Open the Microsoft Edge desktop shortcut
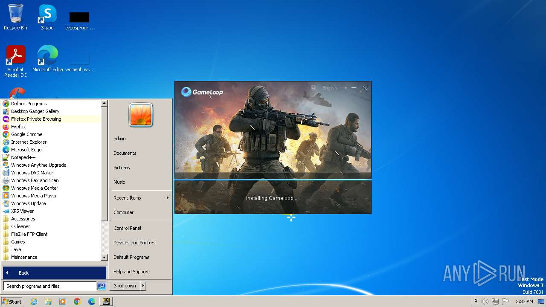This screenshot has width=546, height=307. (x=47, y=58)
